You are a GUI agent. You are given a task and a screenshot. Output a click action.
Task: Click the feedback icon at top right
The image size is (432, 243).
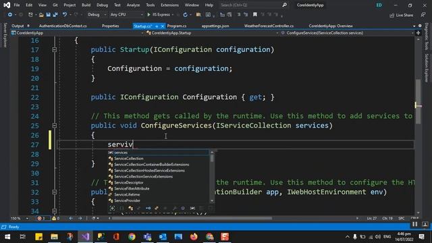click(423, 15)
